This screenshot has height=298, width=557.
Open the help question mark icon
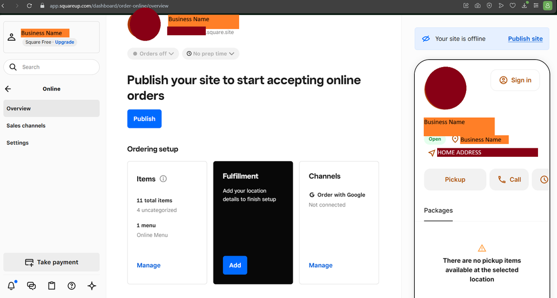click(x=72, y=286)
